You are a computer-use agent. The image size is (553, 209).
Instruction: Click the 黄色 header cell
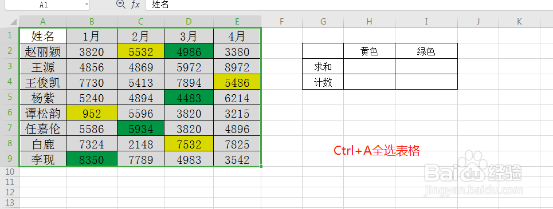369,51
